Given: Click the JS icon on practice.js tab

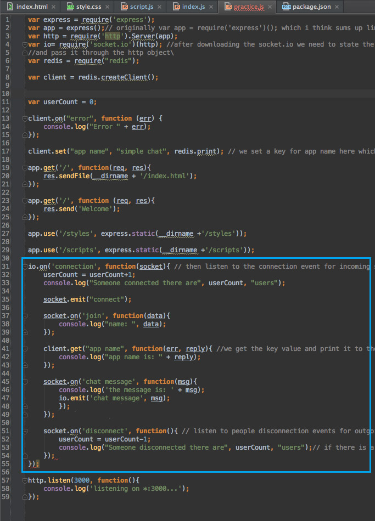Looking at the screenshot, I should click(x=228, y=7).
